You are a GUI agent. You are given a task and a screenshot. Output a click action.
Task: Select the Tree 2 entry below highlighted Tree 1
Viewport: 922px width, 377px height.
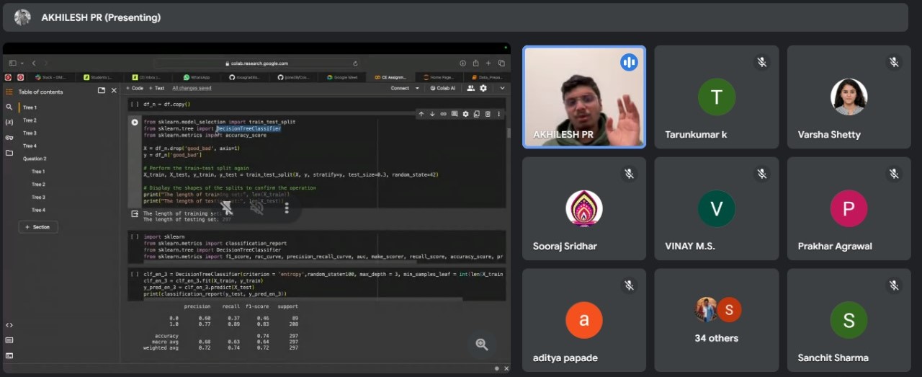[x=30, y=120]
